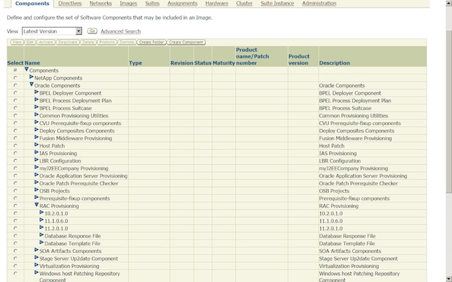Click the disabled View button

17,42
